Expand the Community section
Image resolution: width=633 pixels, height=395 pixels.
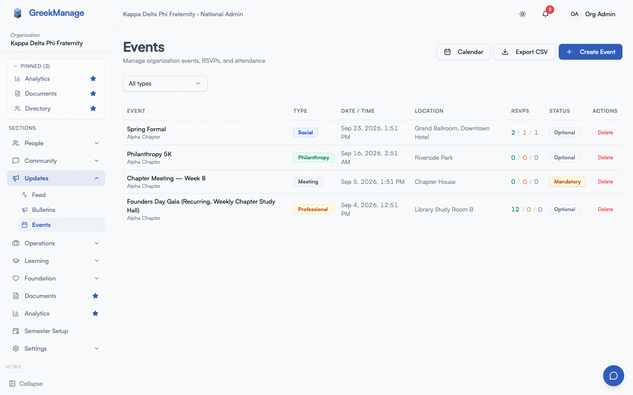coord(56,161)
